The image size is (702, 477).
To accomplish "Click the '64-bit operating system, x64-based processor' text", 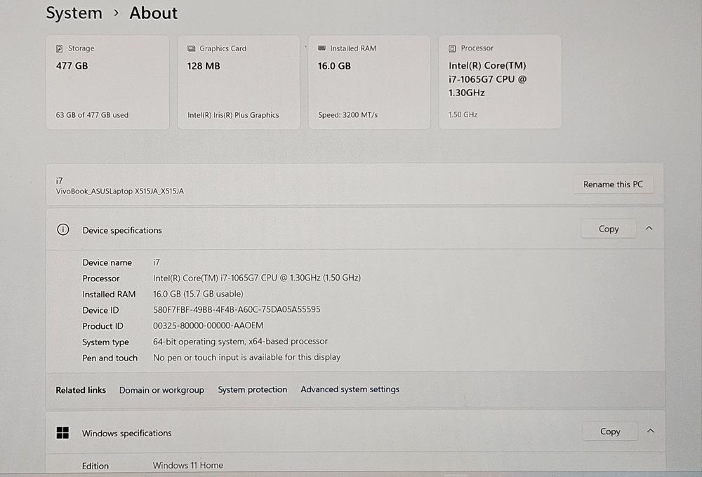I will coord(240,342).
